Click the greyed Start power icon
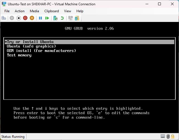This screenshot has width=179, height=140. click(12, 18)
